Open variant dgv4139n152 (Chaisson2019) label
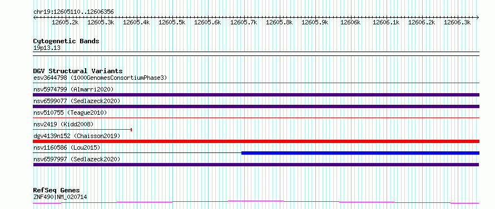 coord(77,136)
